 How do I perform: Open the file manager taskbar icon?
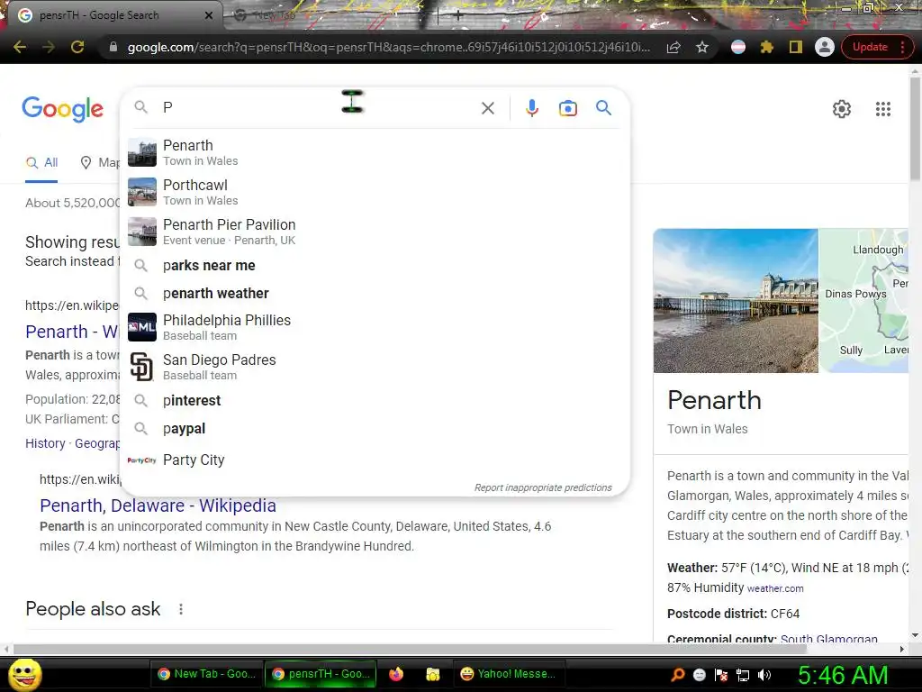tap(433, 674)
